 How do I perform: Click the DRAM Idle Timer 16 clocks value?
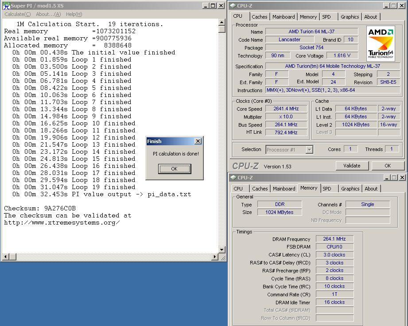[334, 302]
